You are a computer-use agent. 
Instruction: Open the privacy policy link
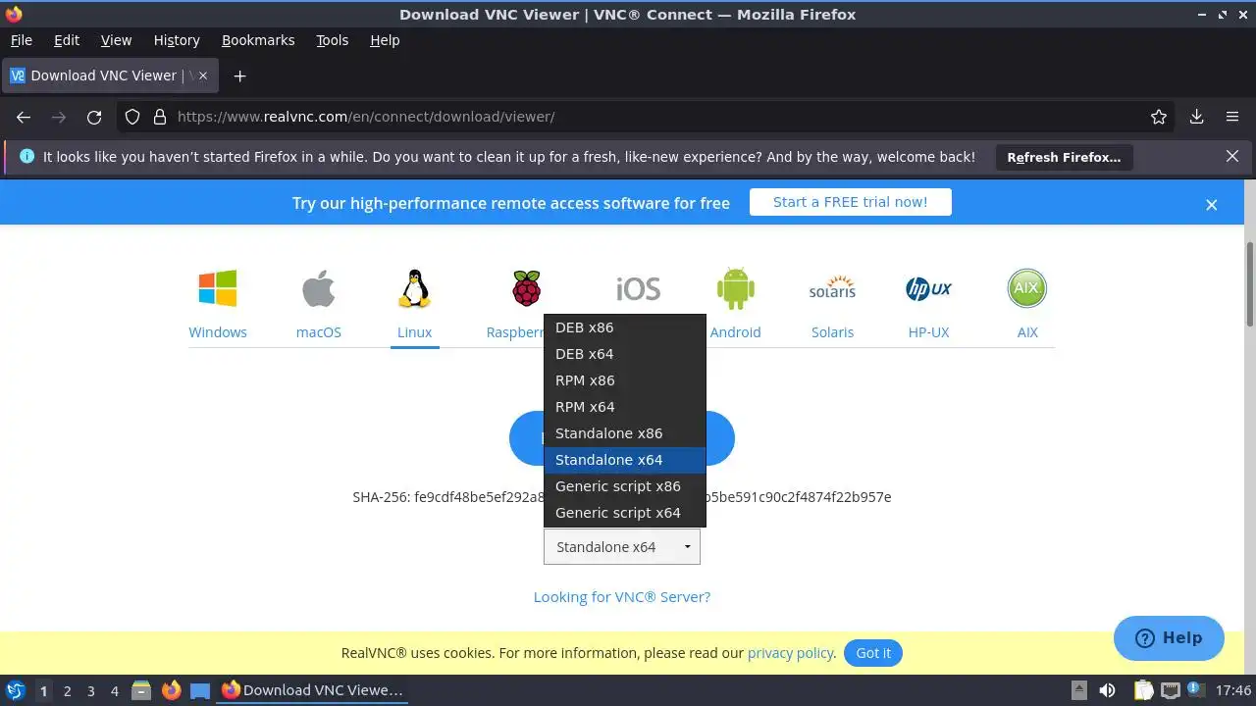coord(791,653)
